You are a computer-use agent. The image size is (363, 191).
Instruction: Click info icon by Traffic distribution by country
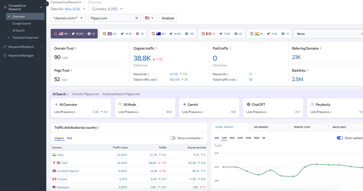tap(99, 127)
